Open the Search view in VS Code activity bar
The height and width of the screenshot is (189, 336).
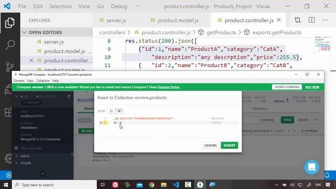[x=10, y=45]
